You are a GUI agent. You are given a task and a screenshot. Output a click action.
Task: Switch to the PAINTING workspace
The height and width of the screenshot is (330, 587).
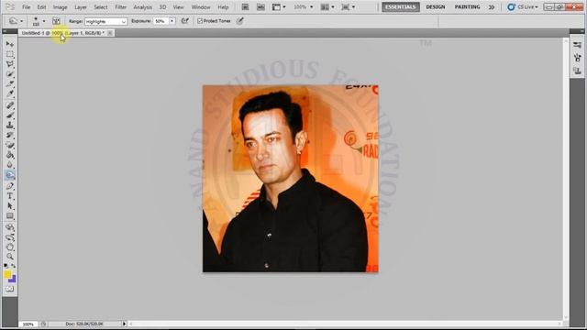point(467,7)
